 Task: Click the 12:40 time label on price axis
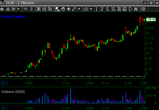(128, 83)
